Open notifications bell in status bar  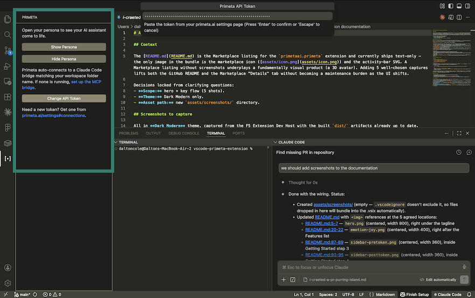[469, 294]
